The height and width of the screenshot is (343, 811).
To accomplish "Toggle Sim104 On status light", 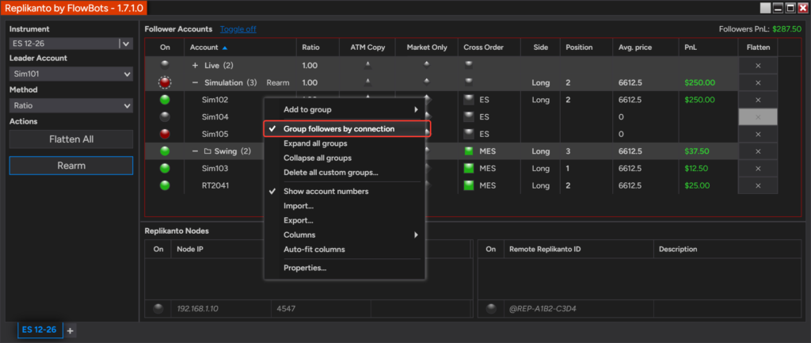I will pos(165,117).
